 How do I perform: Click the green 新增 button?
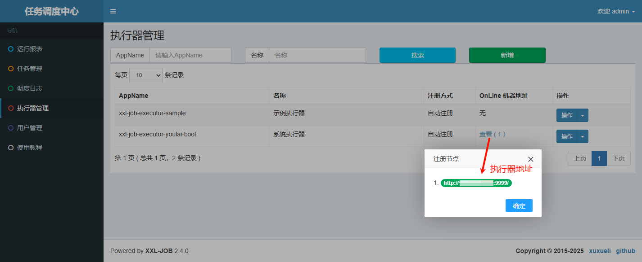[507, 55]
